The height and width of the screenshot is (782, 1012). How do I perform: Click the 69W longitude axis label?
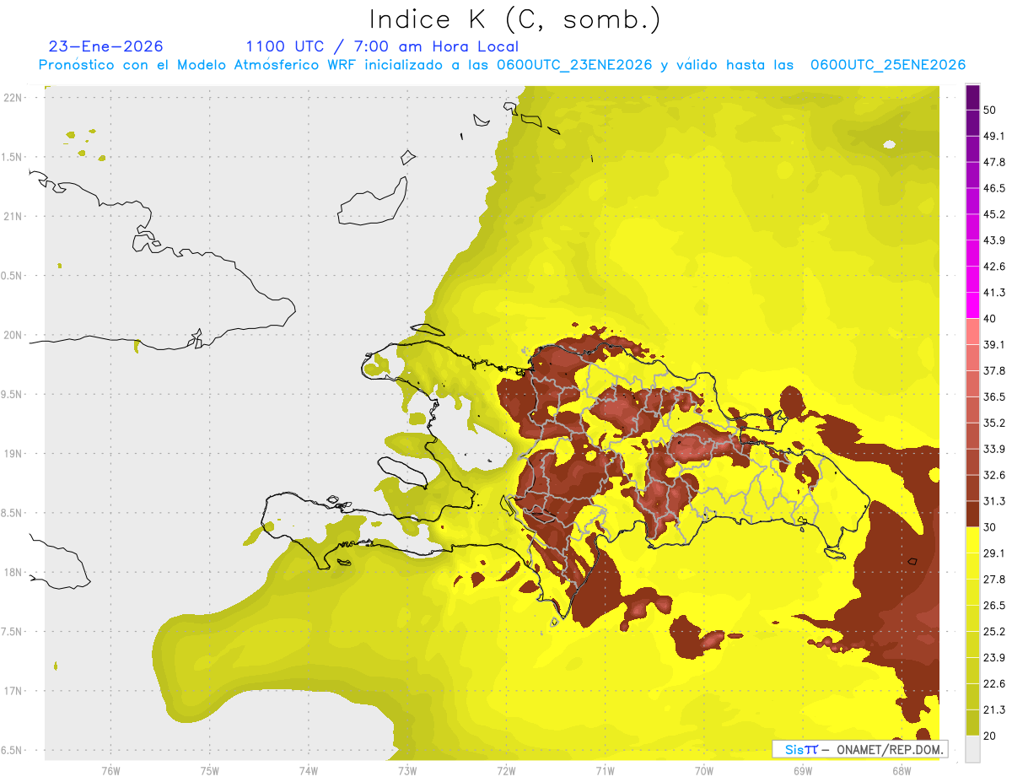pyautogui.click(x=803, y=770)
